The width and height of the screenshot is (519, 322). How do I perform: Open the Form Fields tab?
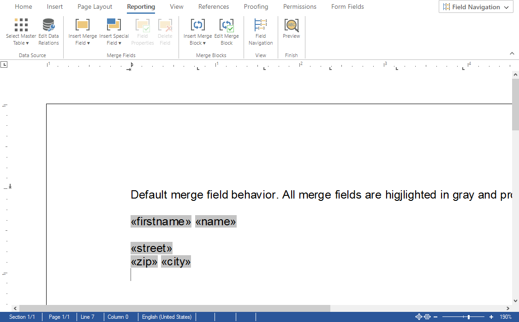point(347,6)
